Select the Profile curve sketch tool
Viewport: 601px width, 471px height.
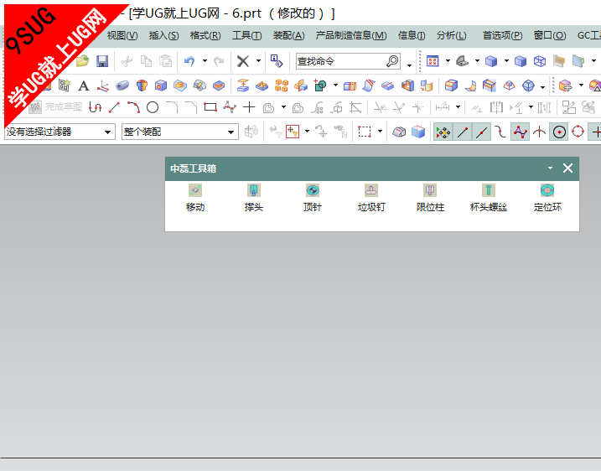[95, 107]
